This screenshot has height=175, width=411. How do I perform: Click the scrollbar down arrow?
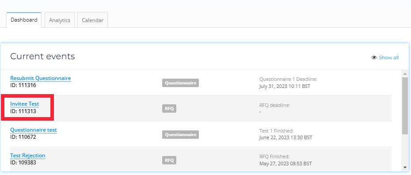405,167
